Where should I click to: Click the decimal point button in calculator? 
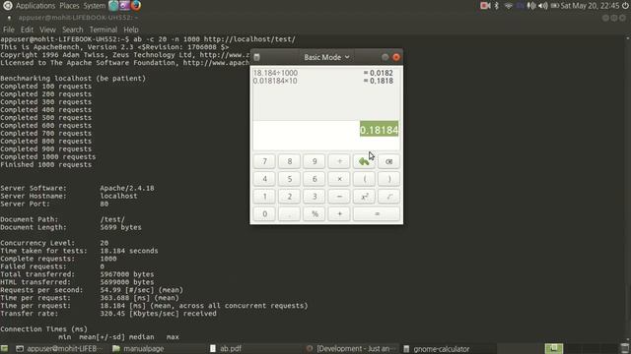click(x=289, y=214)
